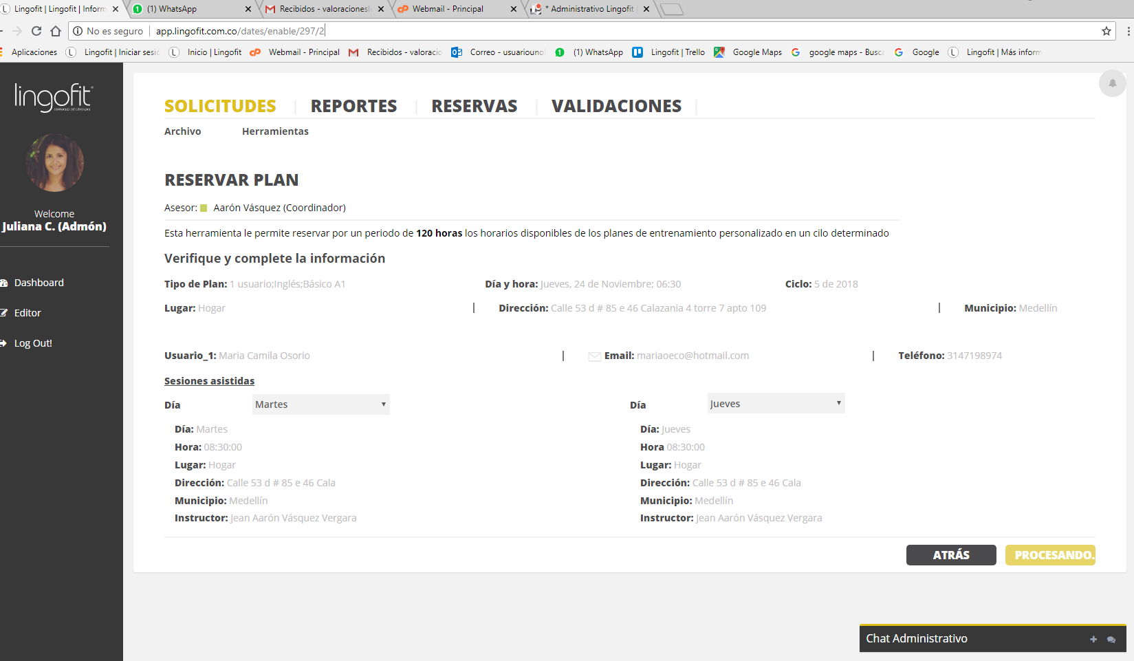This screenshot has height=661, width=1134.
Task: Open Lingofit Trello bookmark
Action: point(669,52)
